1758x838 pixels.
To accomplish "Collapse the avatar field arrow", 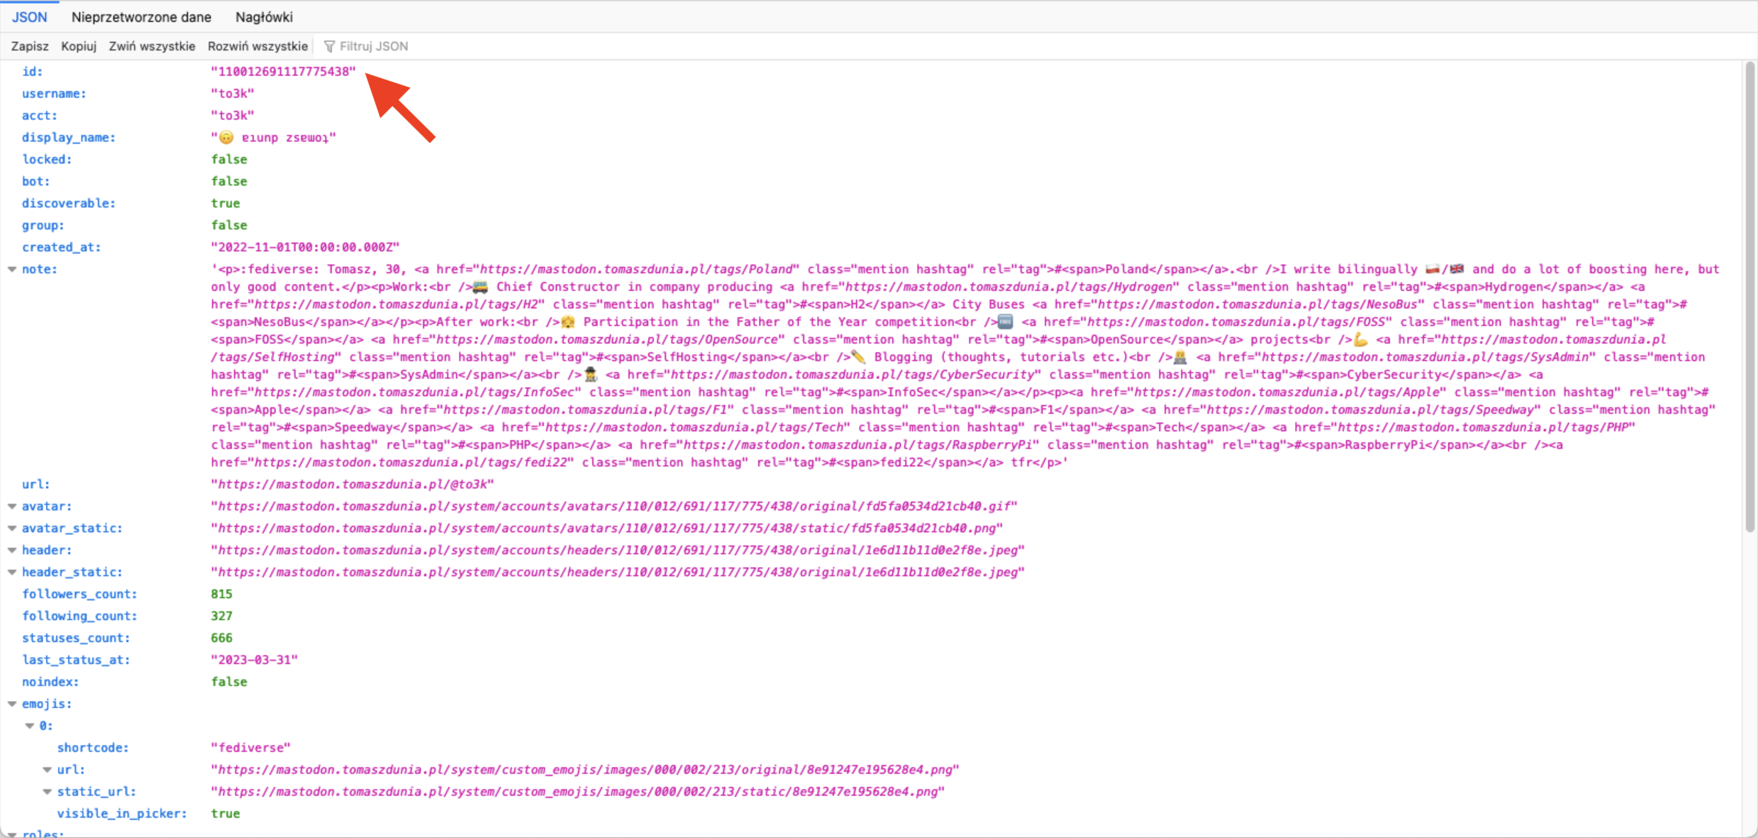I will (x=12, y=507).
